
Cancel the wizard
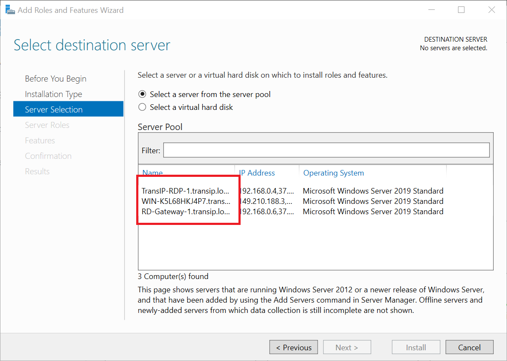pos(470,347)
